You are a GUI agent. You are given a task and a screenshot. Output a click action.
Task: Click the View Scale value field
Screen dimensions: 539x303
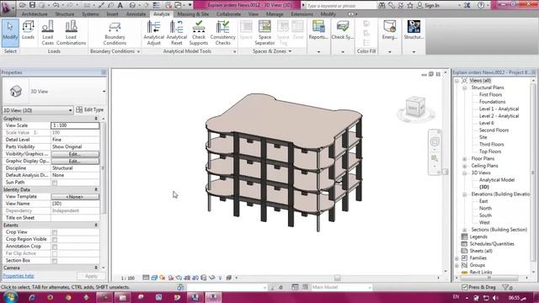[x=75, y=125]
